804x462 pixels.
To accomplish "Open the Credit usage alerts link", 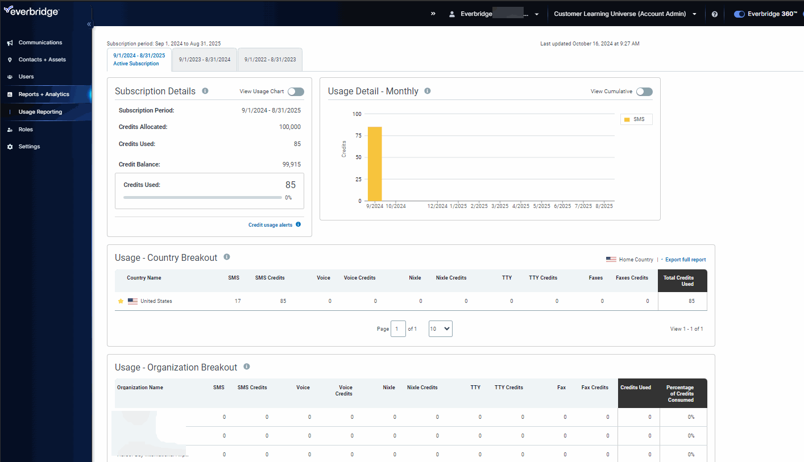I will tap(271, 225).
